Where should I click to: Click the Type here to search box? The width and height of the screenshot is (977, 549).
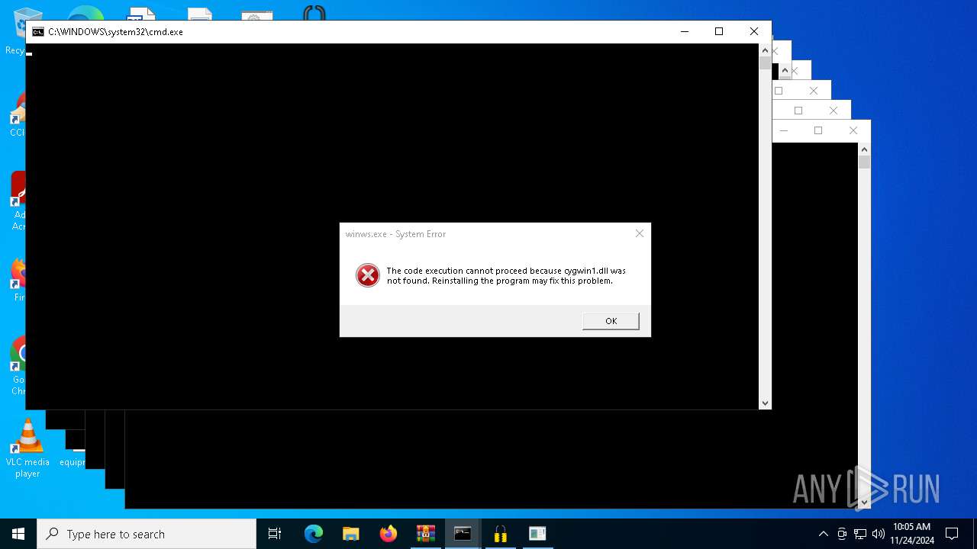[x=147, y=534]
